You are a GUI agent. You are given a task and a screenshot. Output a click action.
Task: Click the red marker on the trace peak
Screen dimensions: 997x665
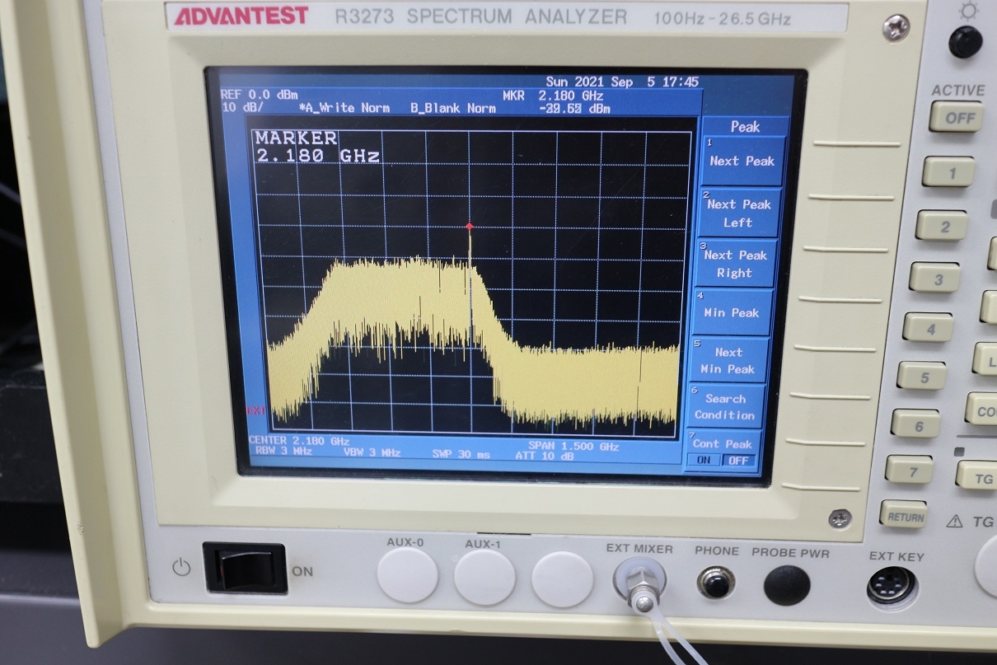pos(470,227)
